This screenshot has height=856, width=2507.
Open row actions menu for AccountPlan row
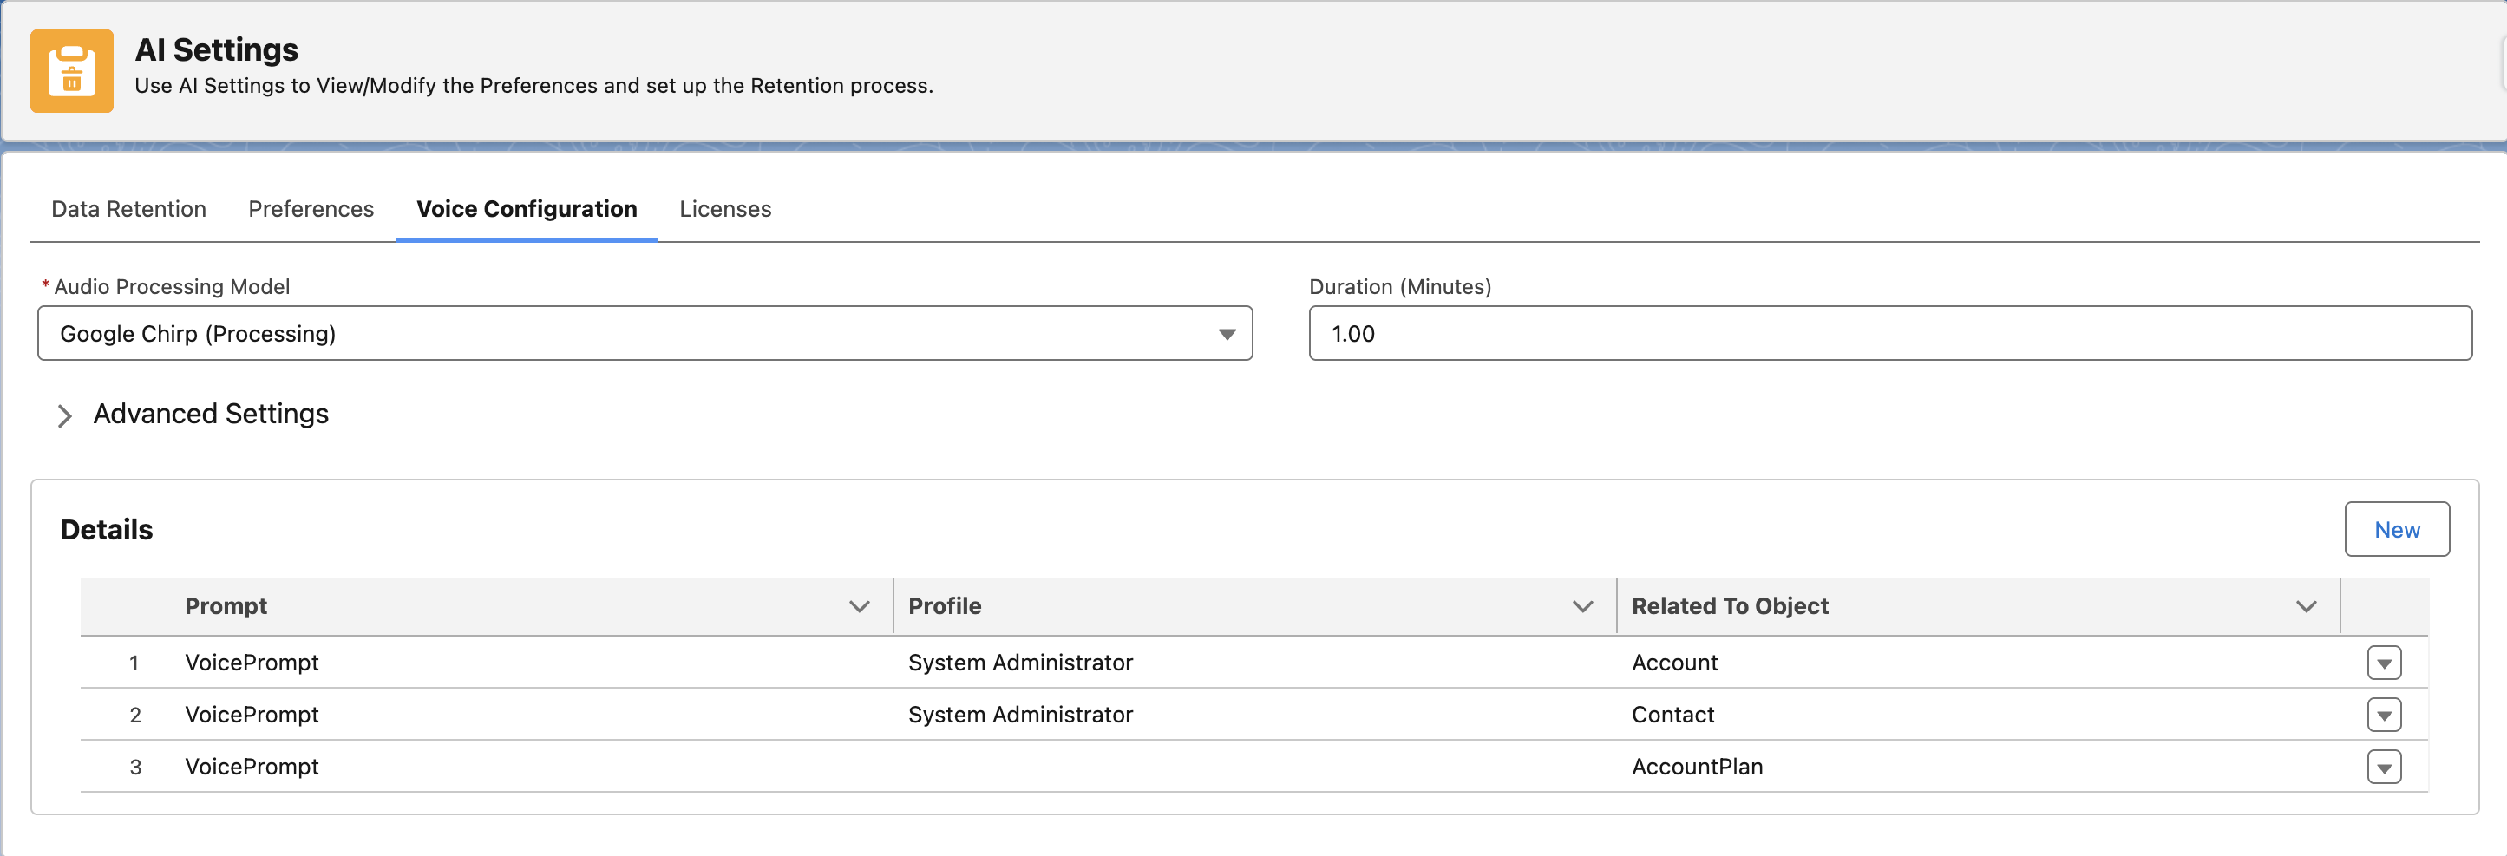click(x=2384, y=768)
